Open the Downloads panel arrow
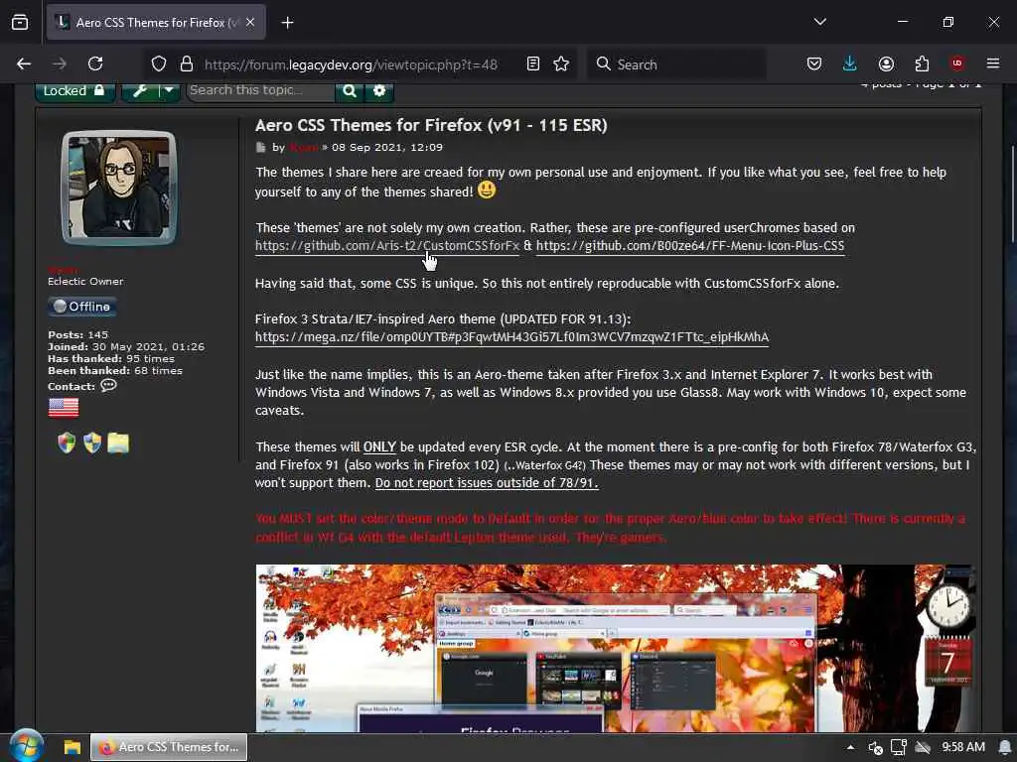The width and height of the screenshot is (1017, 762). 850,63
